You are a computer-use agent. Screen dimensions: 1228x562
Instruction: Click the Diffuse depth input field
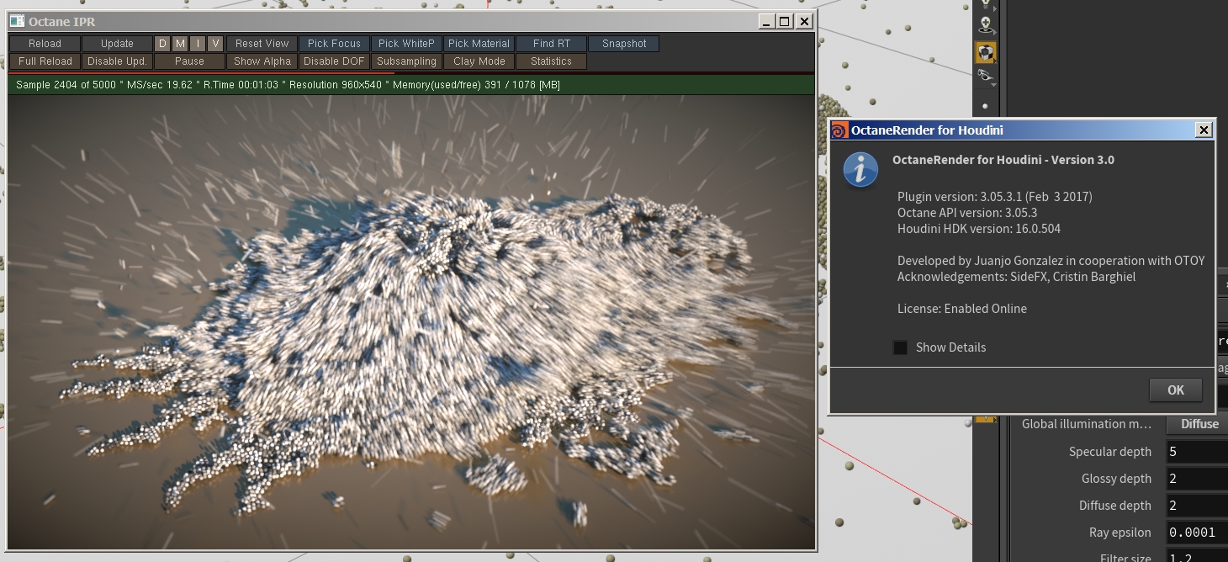[1197, 506]
